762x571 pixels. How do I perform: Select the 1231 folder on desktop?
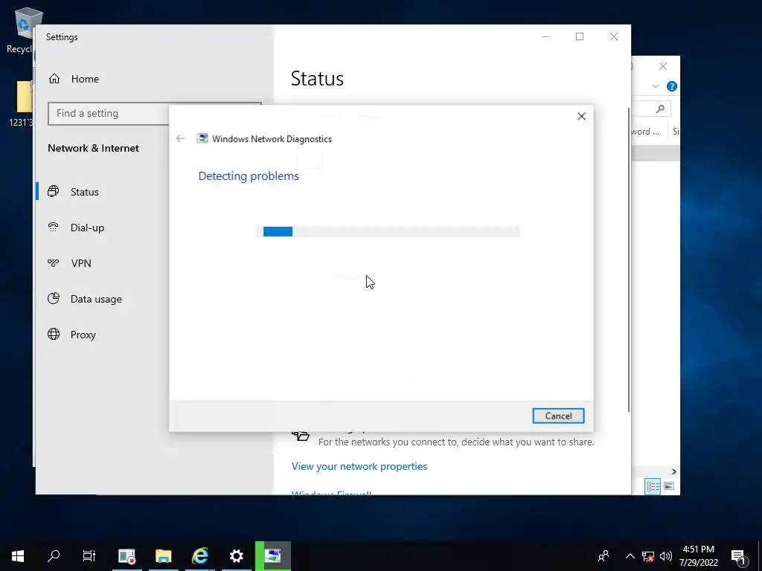pos(20,104)
